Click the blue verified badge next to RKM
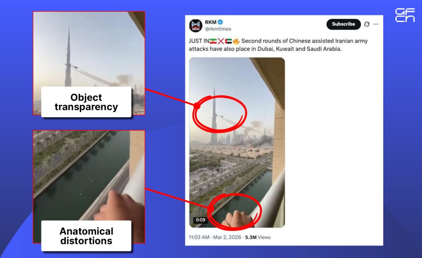 pos(220,22)
